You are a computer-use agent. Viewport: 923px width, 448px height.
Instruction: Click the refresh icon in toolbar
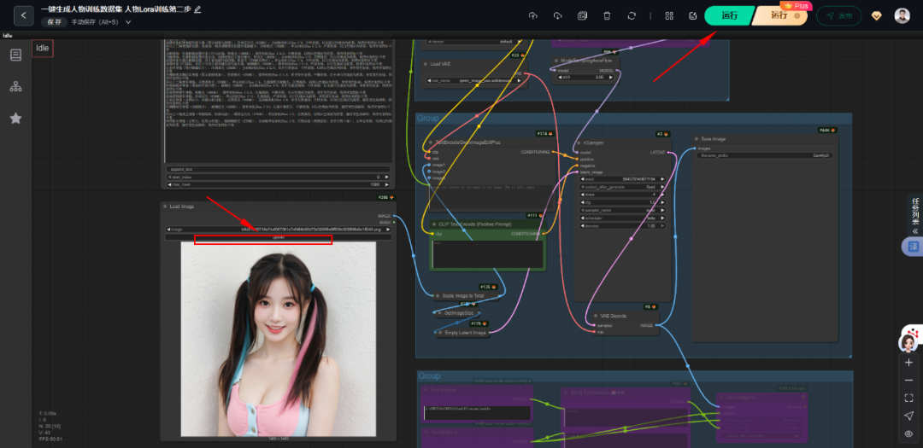click(x=632, y=16)
